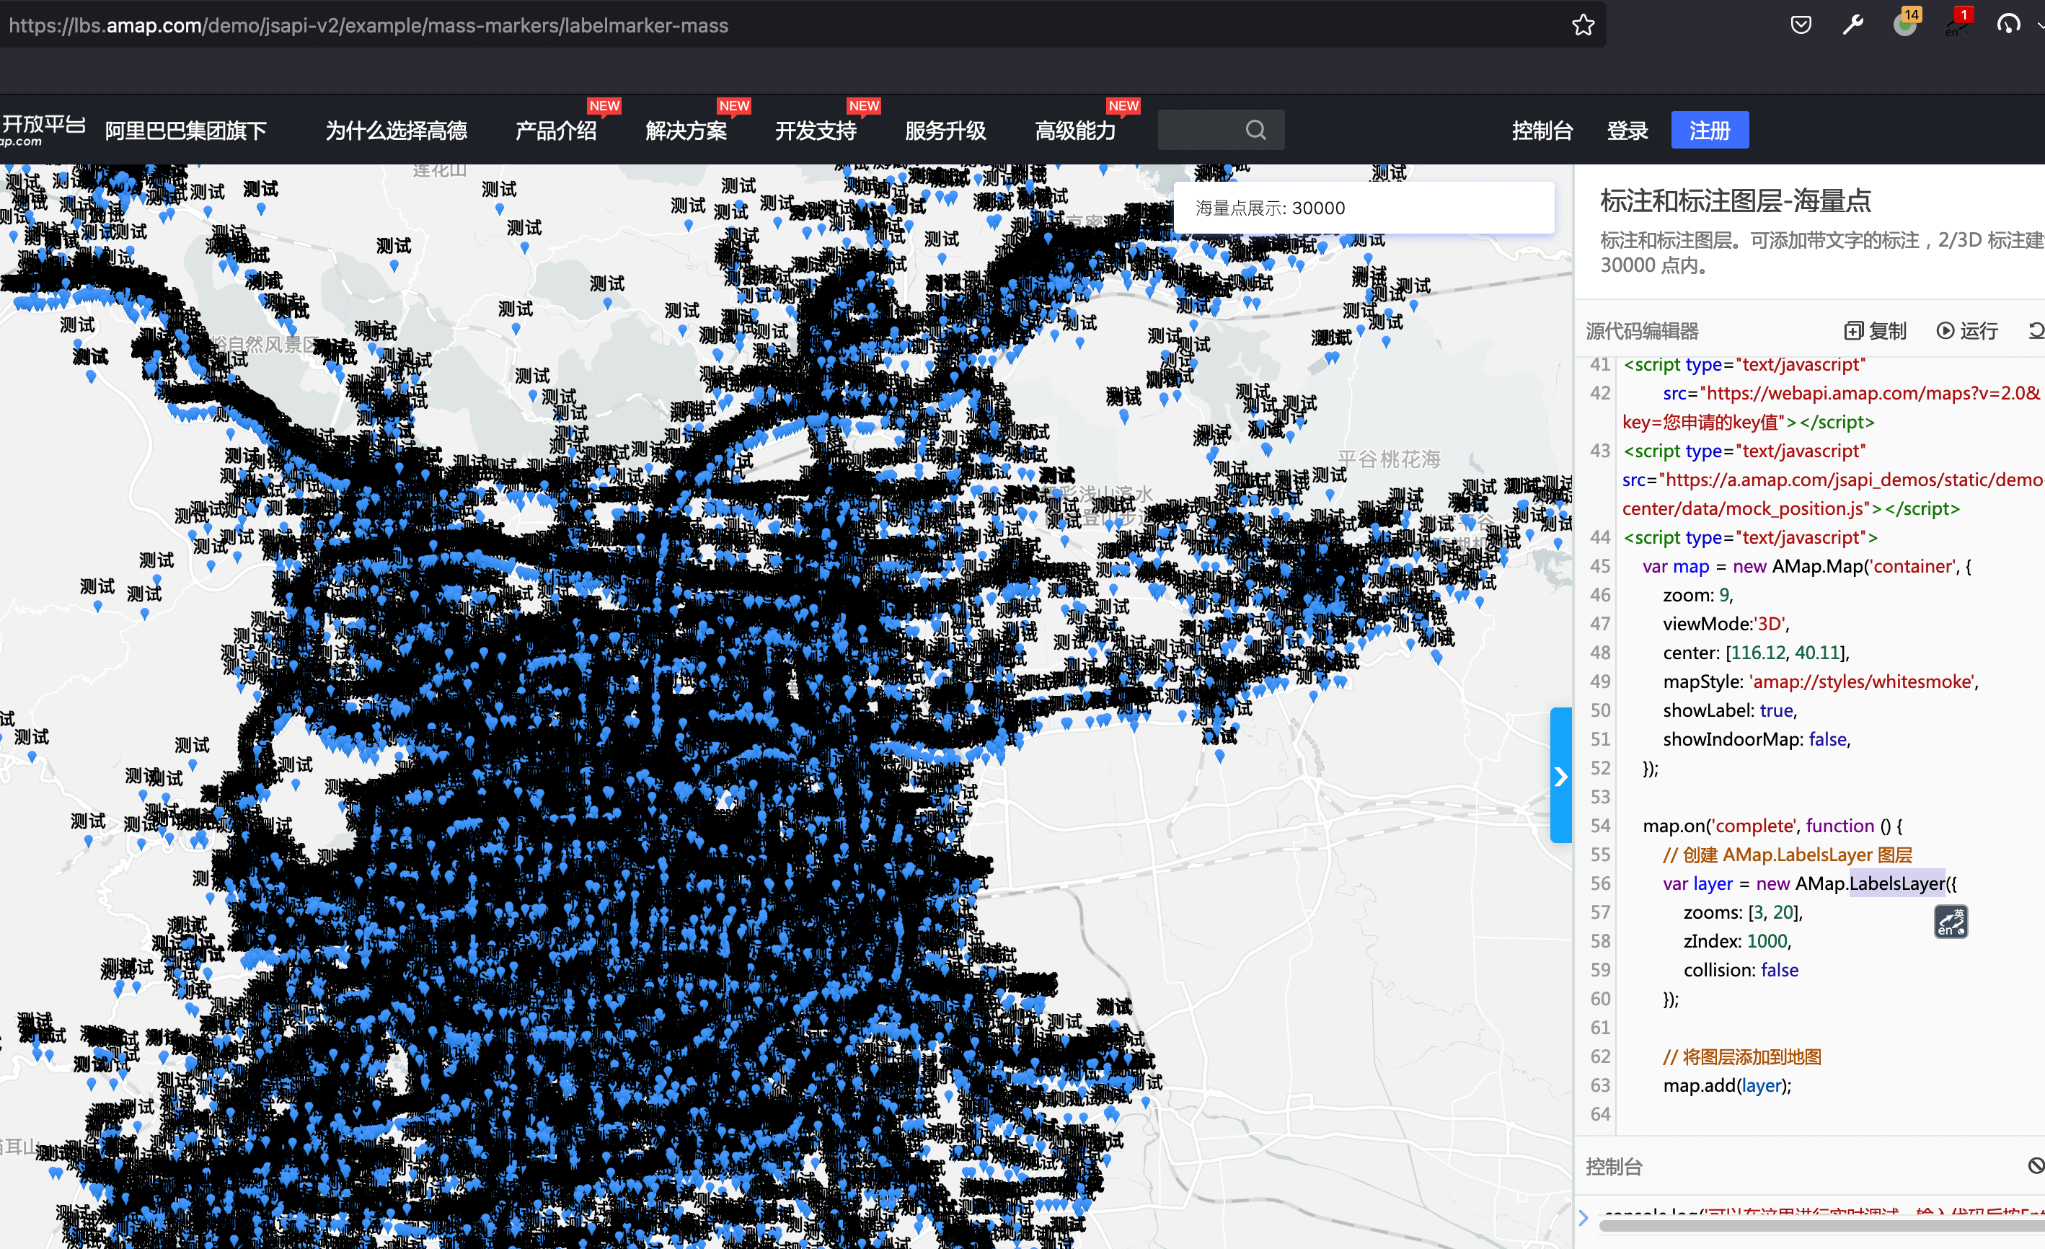Click the floating translate widget in code editor
The height and width of the screenshot is (1249, 2045).
1951,921
